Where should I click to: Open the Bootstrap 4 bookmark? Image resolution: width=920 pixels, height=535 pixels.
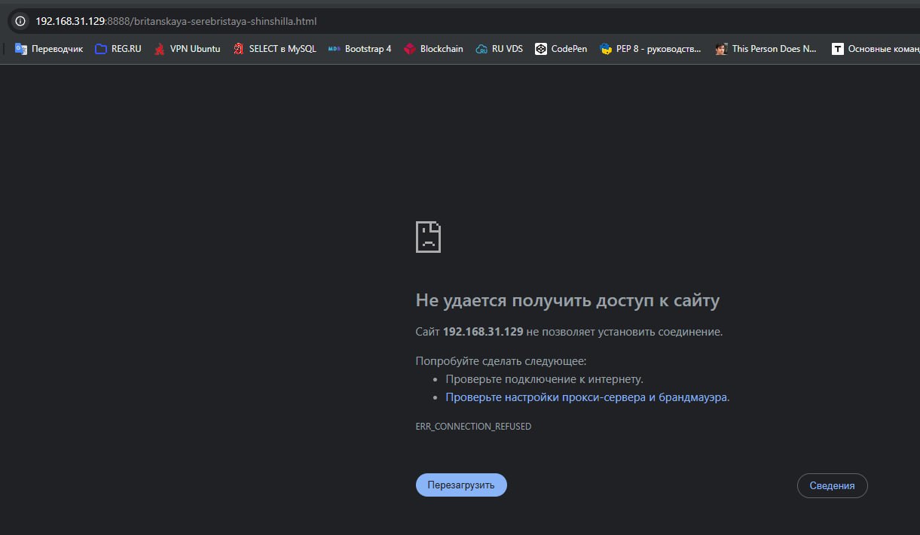click(x=360, y=49)
